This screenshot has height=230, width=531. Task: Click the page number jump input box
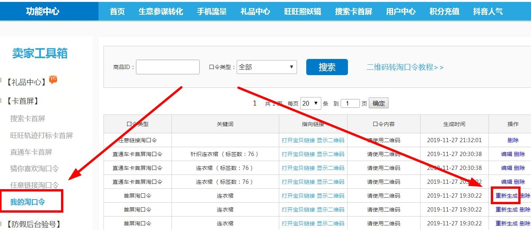point(350,103)
